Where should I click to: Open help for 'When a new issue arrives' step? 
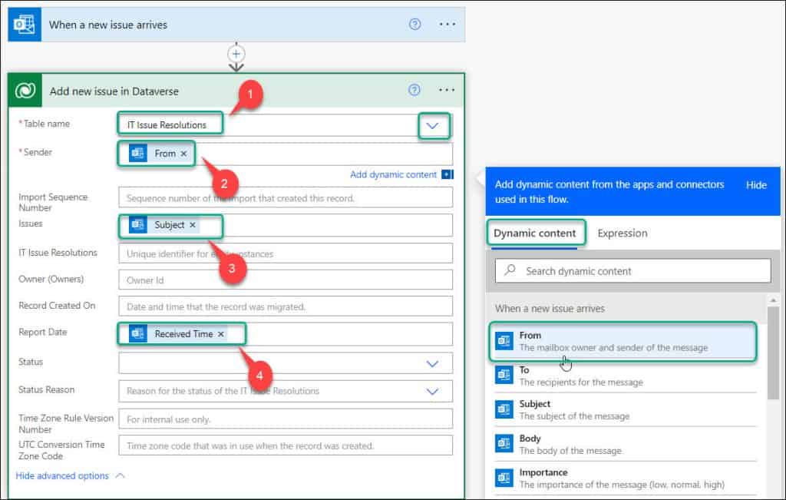(x=414, y=24)
